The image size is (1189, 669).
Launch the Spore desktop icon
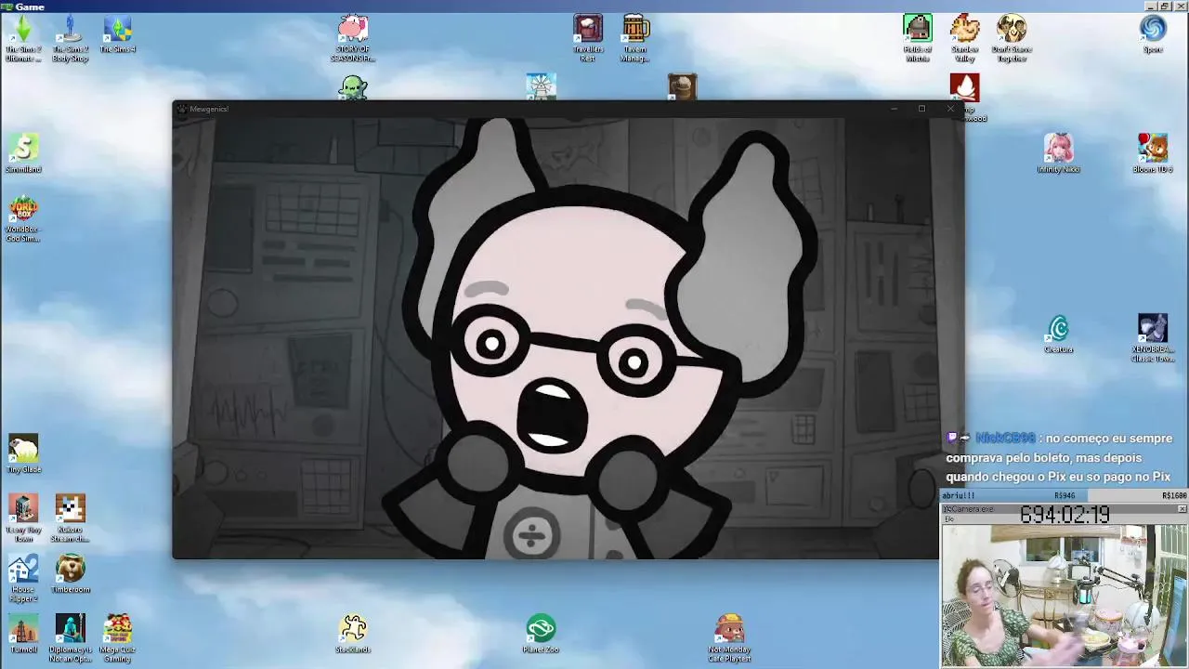click(x=1153, y=34)
